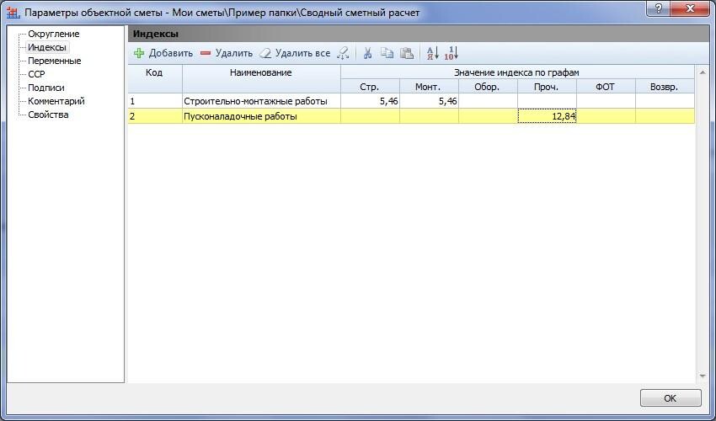Image resolution: width=716 pixels, height=421 pixels.
Task: Open the Комментарий section
Action: tap(56, 101)
